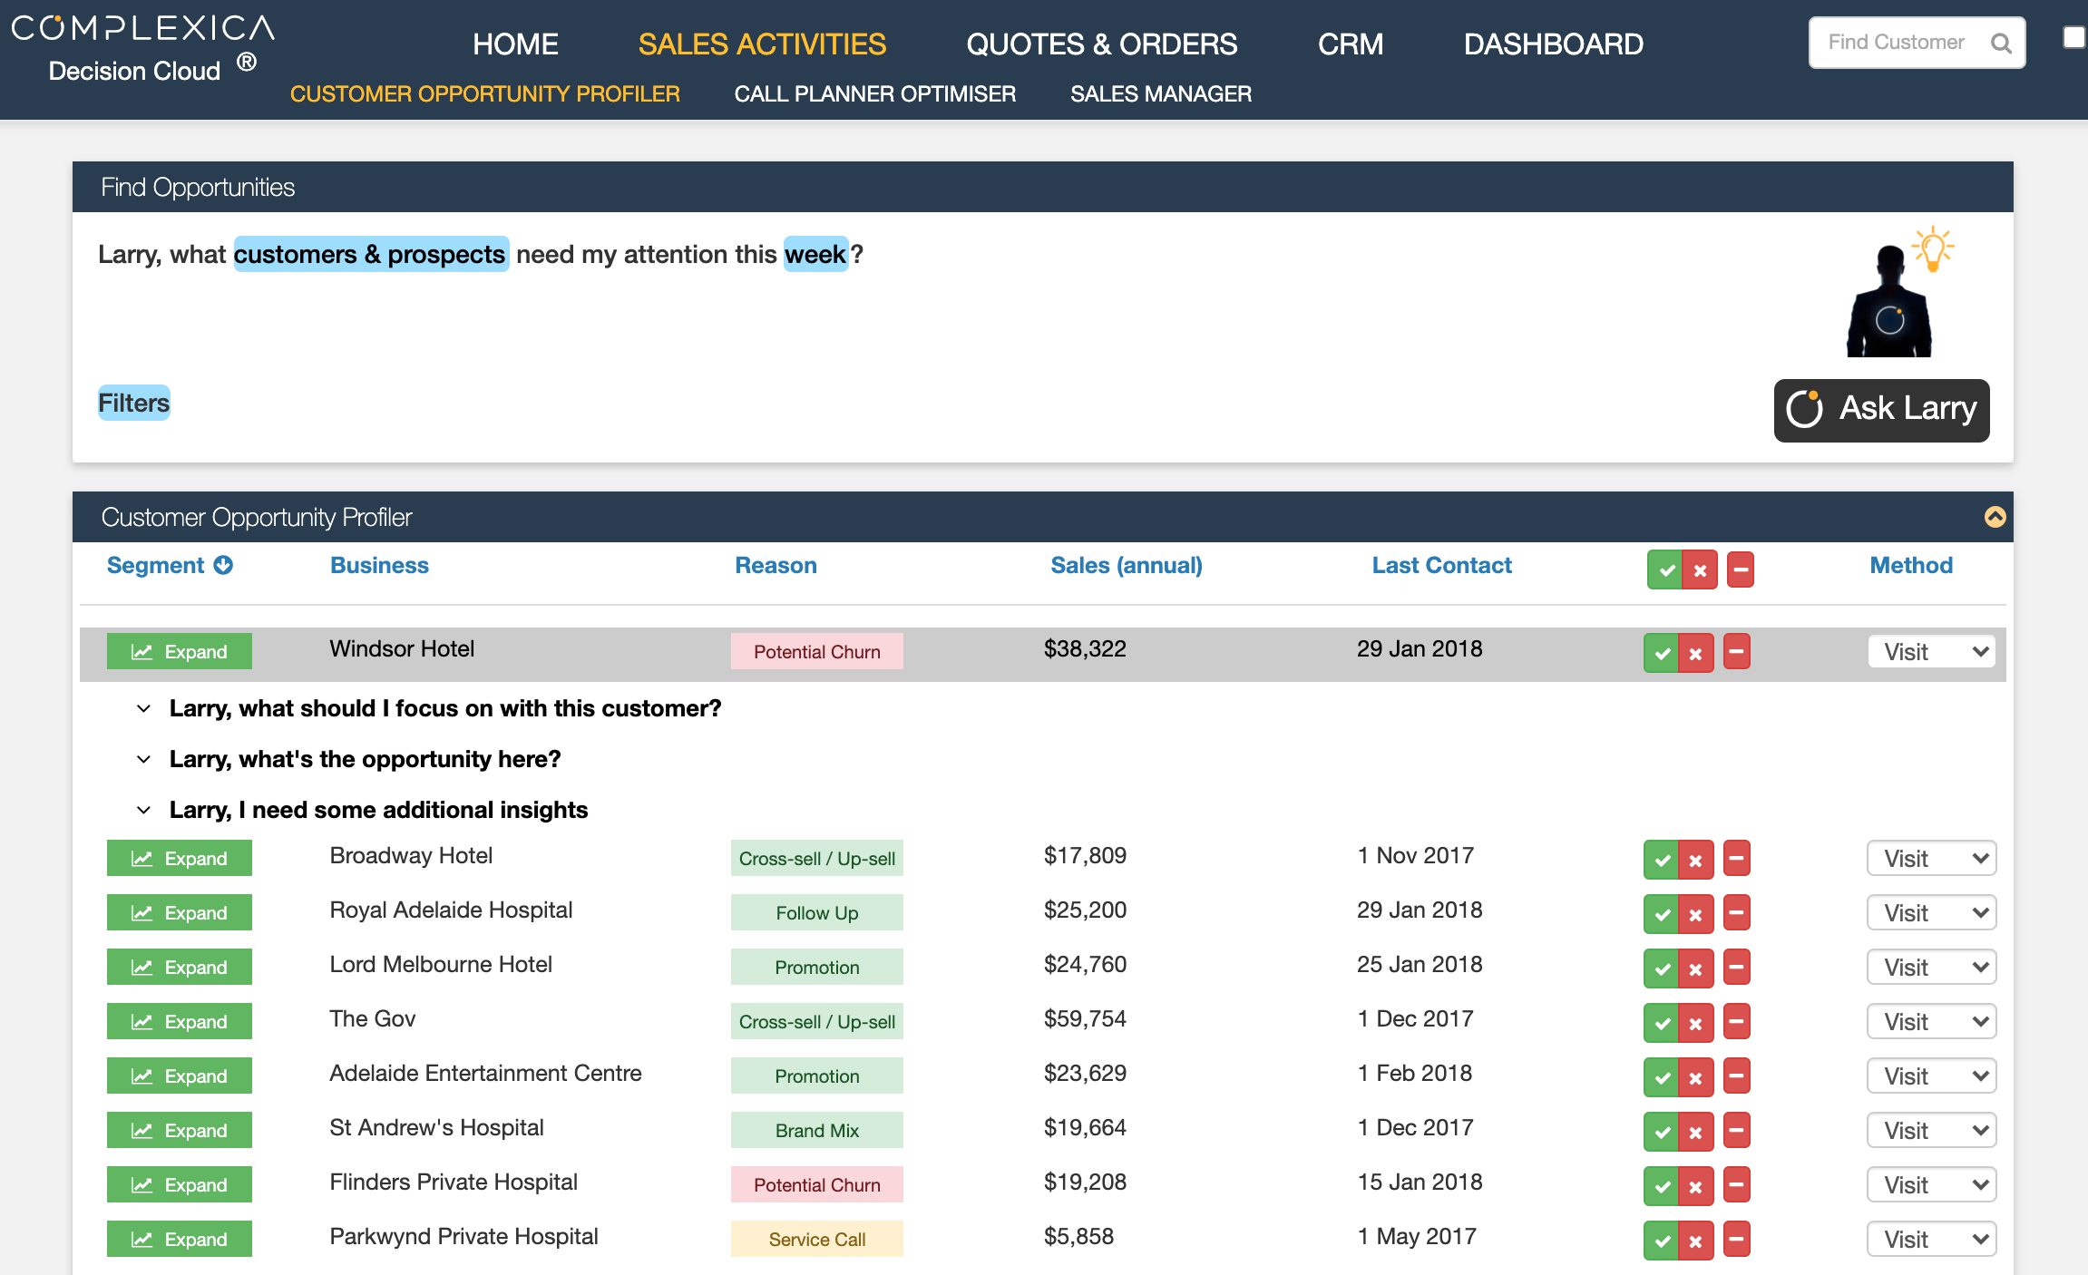Image resolution: width=2088 pixels, height=1275 pixels.
Task: Click the Filters link
Action: click(133, 403)
